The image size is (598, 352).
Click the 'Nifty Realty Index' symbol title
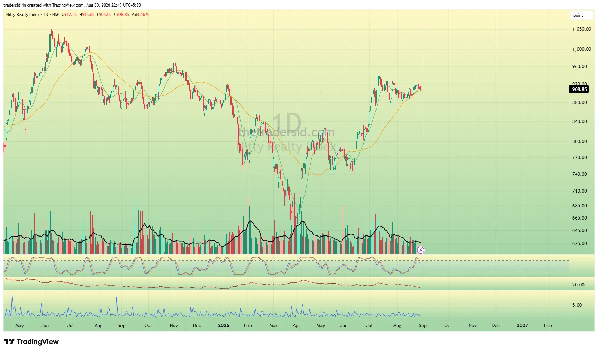23,15
